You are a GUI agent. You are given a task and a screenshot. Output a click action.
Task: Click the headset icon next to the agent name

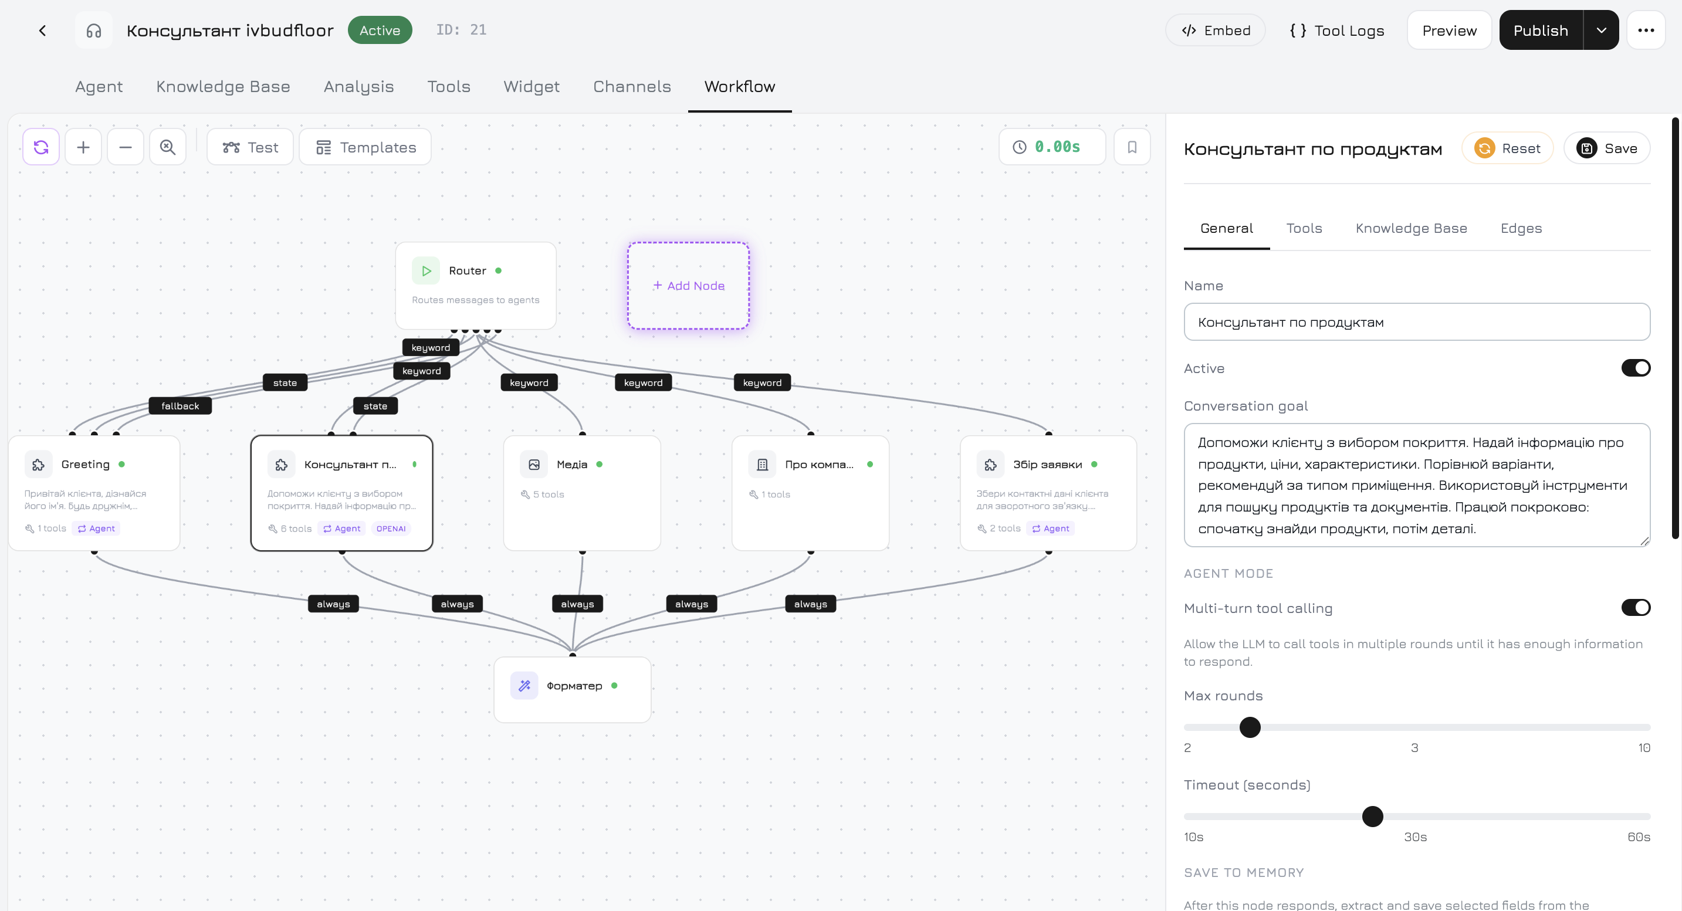(x=93, y=30)
